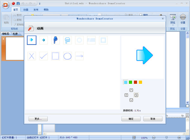The image size is (190, 140).
Task: Click the 剪切 cut command
Action: click(x=17, y=15)
